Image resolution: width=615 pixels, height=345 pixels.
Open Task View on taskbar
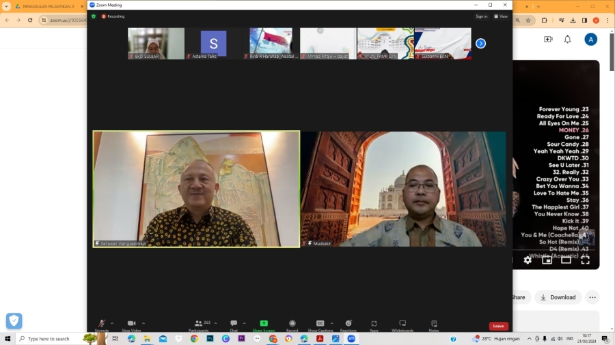tap(115, 338)
